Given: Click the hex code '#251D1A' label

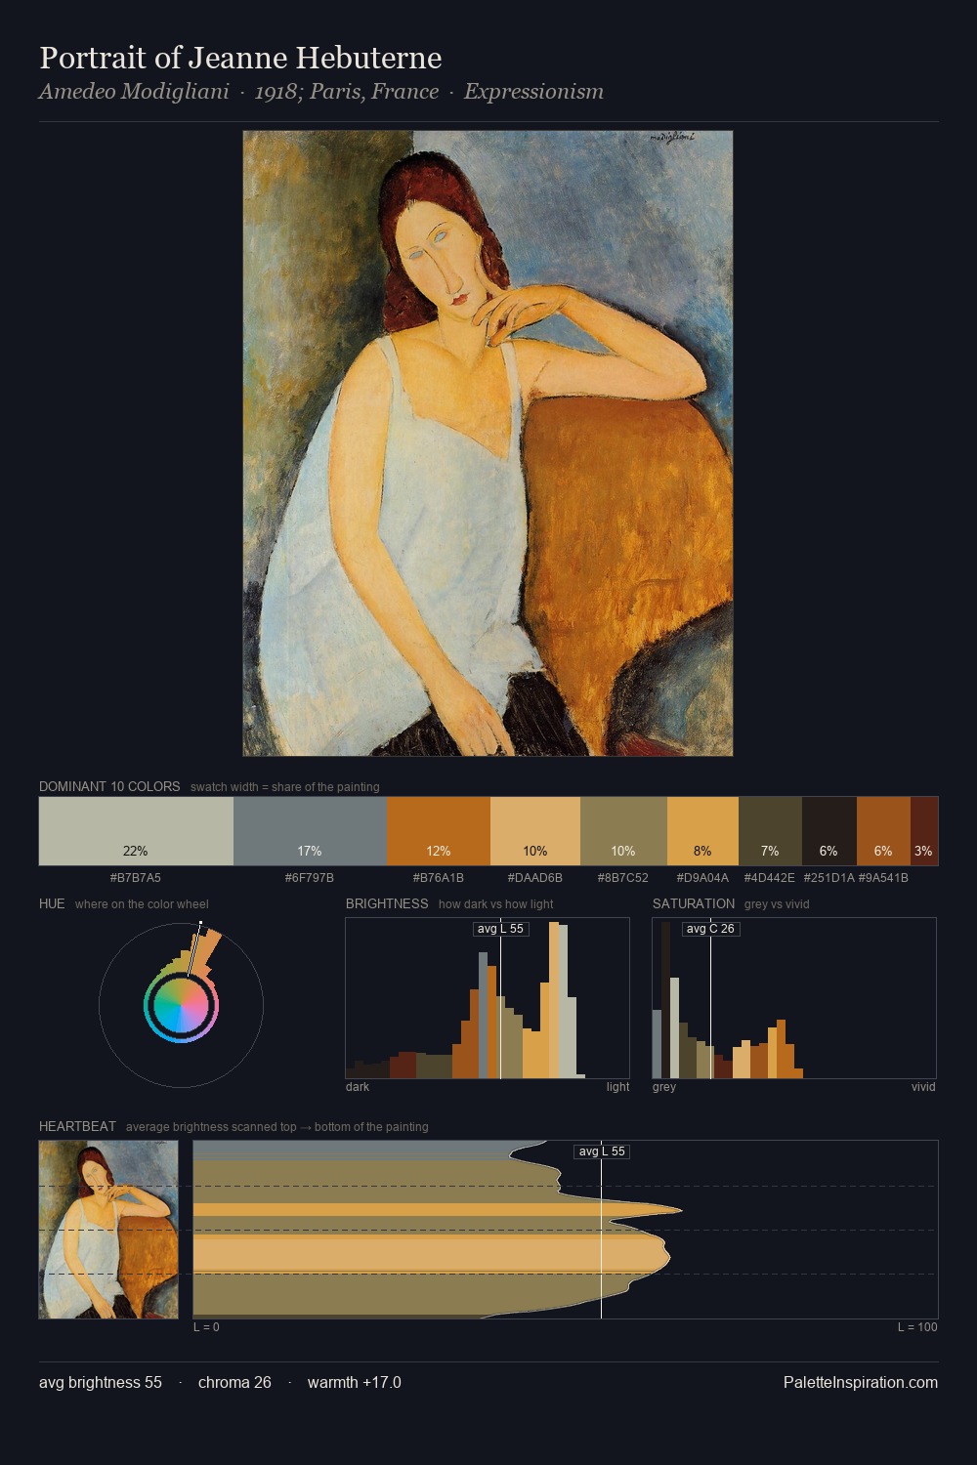Looking at the screenshot, I should (829, 877).
